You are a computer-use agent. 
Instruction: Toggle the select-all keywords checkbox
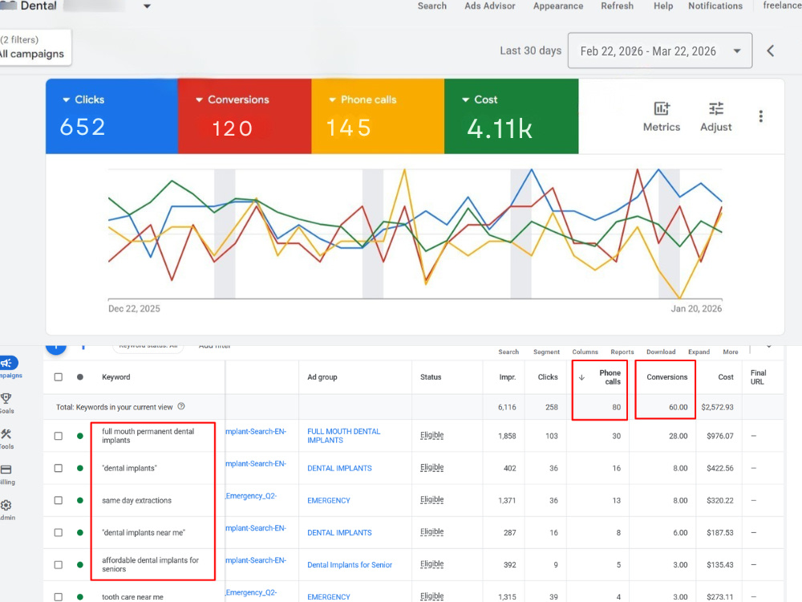click(59, 376)
